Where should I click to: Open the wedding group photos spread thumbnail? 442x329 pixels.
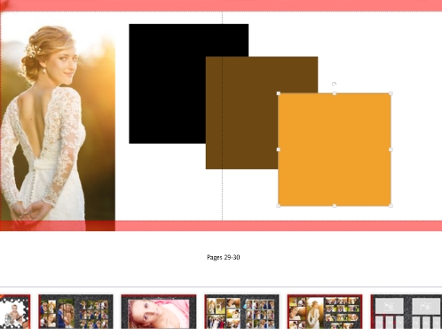click(x=241, y=311)
